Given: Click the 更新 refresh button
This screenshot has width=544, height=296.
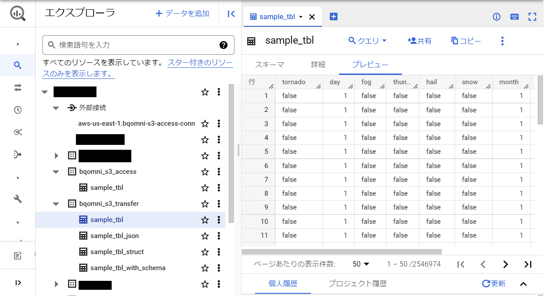Looking at the screenshot, I should pyautogui.click(x=494, y=284).
